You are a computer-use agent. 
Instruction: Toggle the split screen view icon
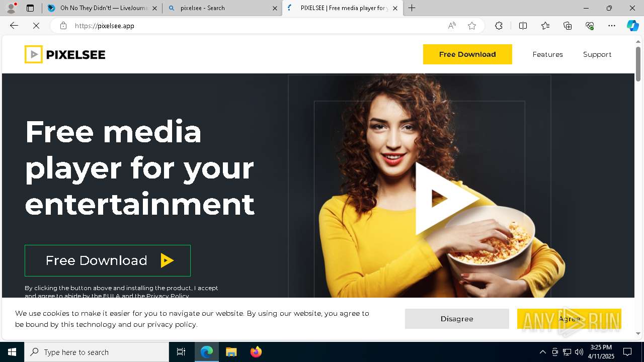(523, 26)
